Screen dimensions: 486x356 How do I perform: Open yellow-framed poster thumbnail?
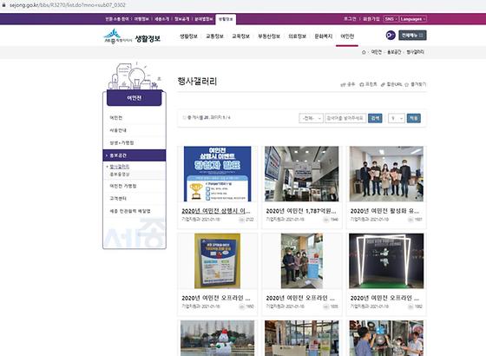(x=217, y=261)
